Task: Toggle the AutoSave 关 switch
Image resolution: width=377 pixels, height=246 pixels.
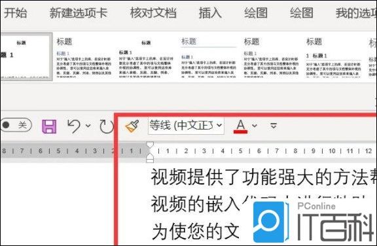Action: tap(16, 125)
